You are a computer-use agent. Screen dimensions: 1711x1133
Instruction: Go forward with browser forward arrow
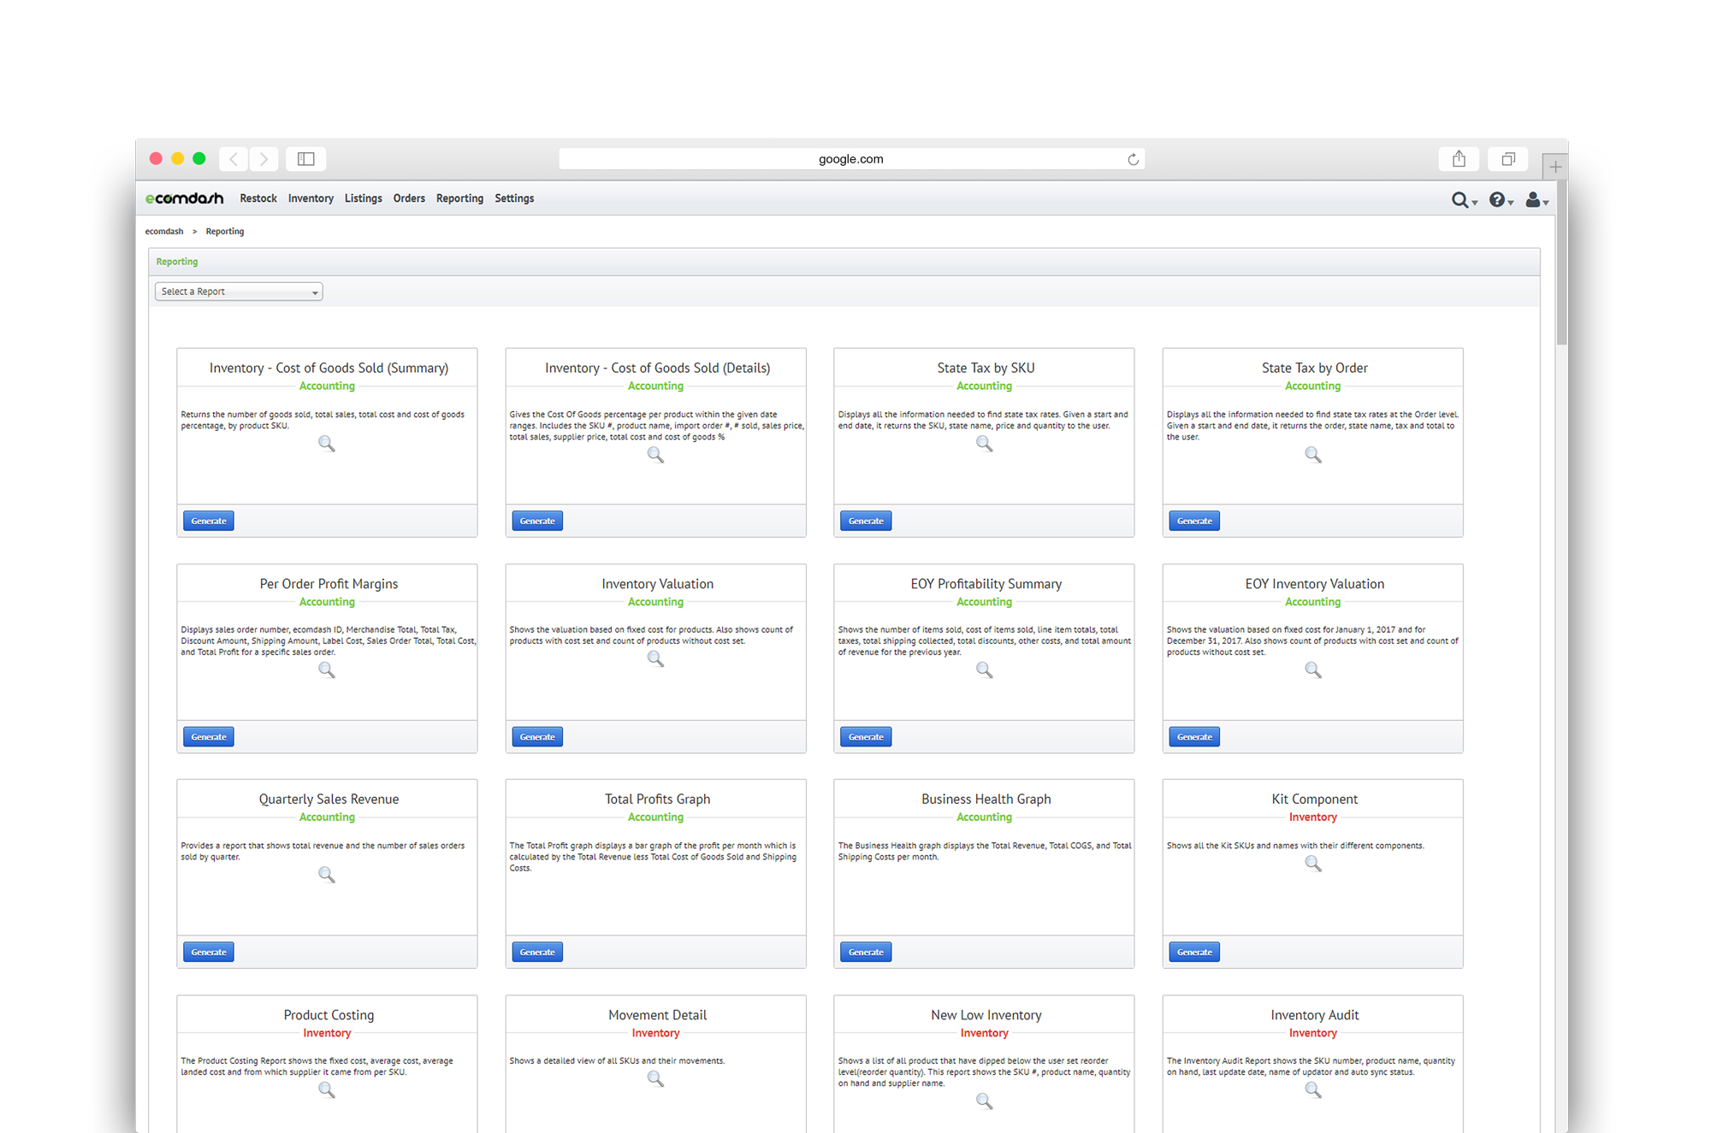click(264, 159)
